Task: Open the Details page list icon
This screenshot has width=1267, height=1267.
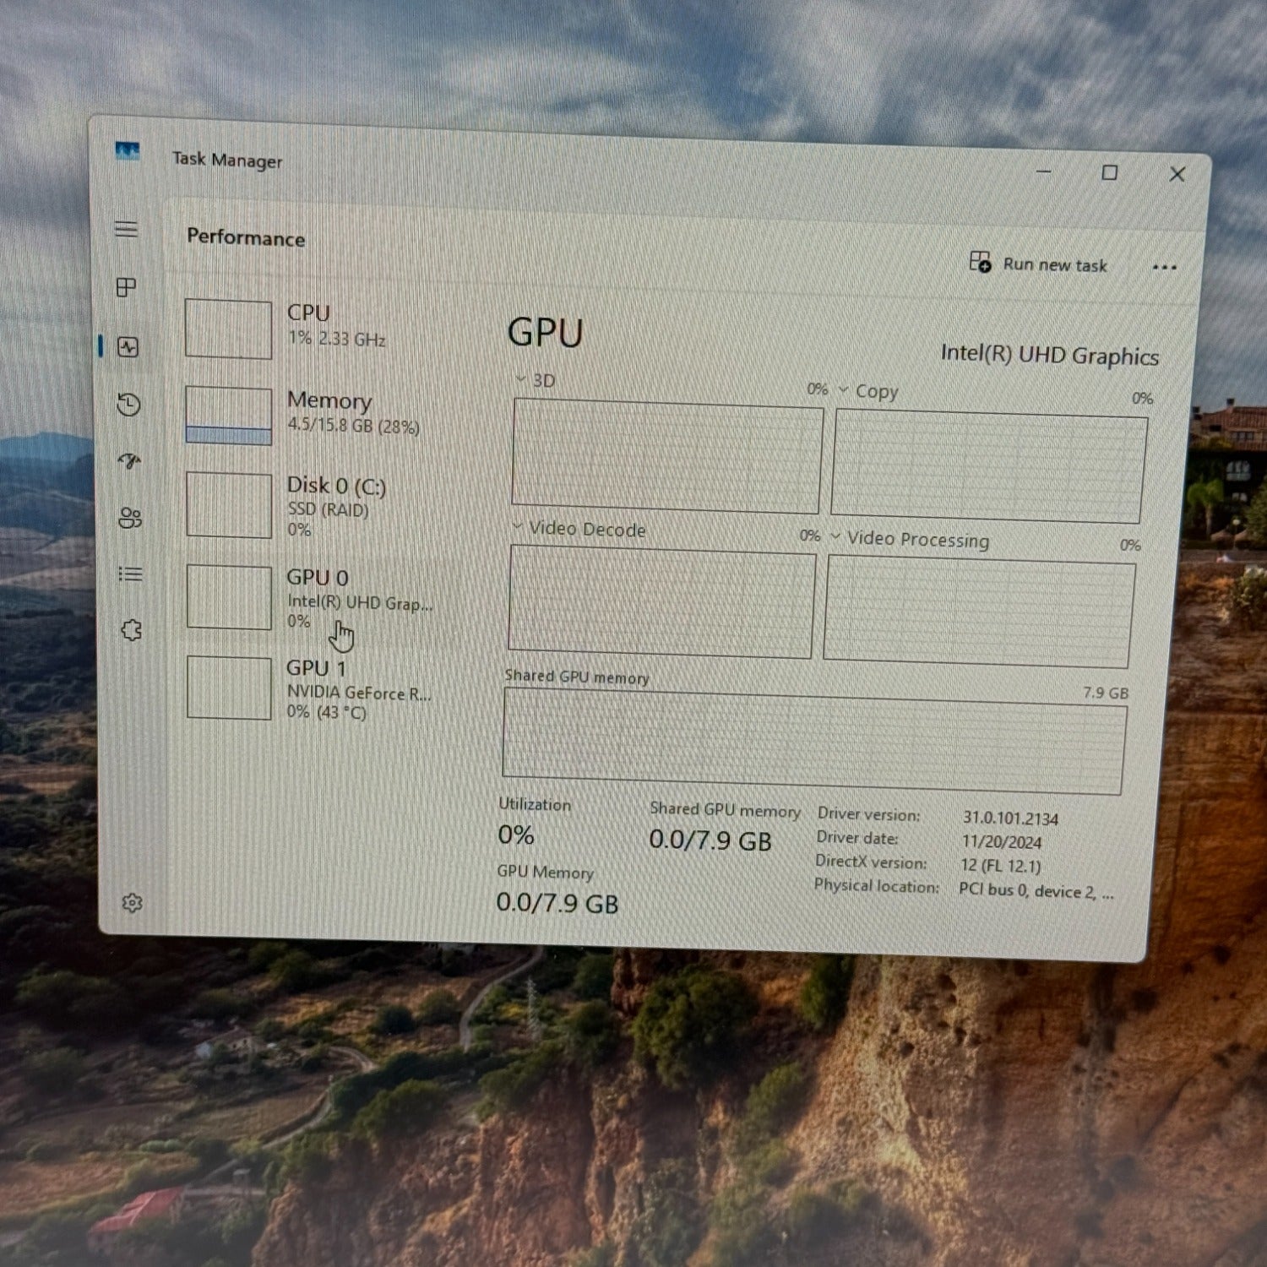Action: coord(130,574)
